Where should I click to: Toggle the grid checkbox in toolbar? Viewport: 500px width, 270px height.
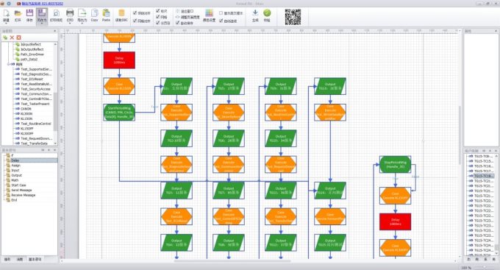(158, 17)
